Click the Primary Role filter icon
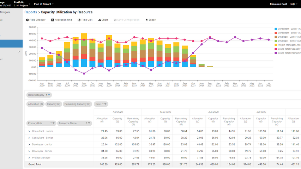The height and width of the screenshot is (169, 301). 54,123
